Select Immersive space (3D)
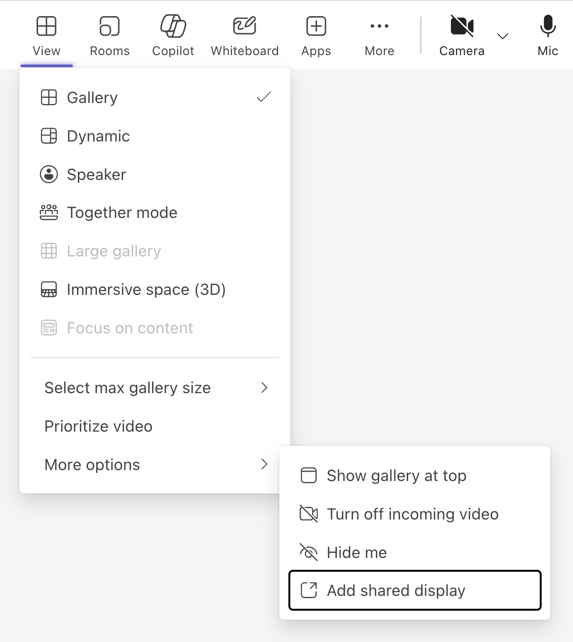The width and height of the screenshot is (573, 642). tap(146, 289)
